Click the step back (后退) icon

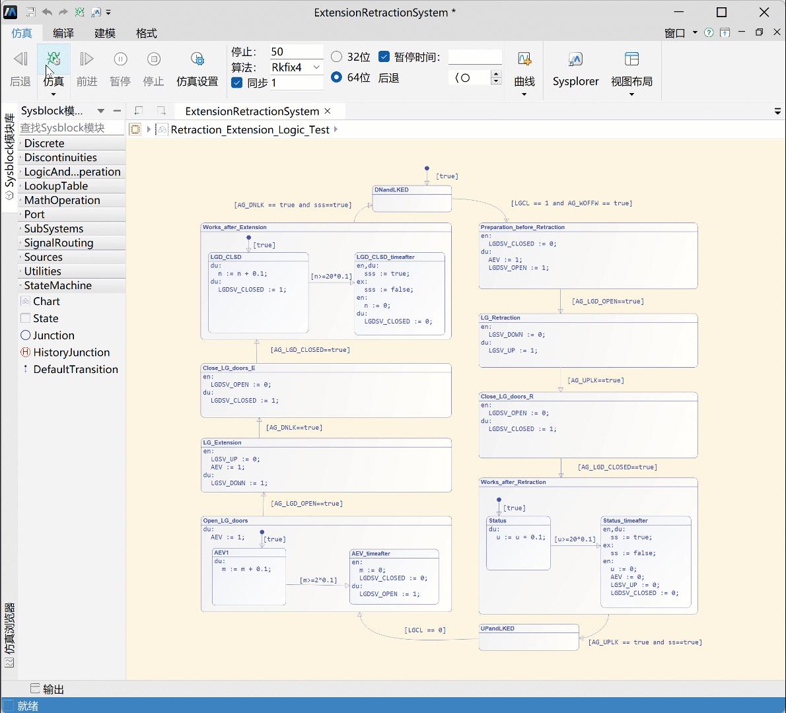[20, 60]
